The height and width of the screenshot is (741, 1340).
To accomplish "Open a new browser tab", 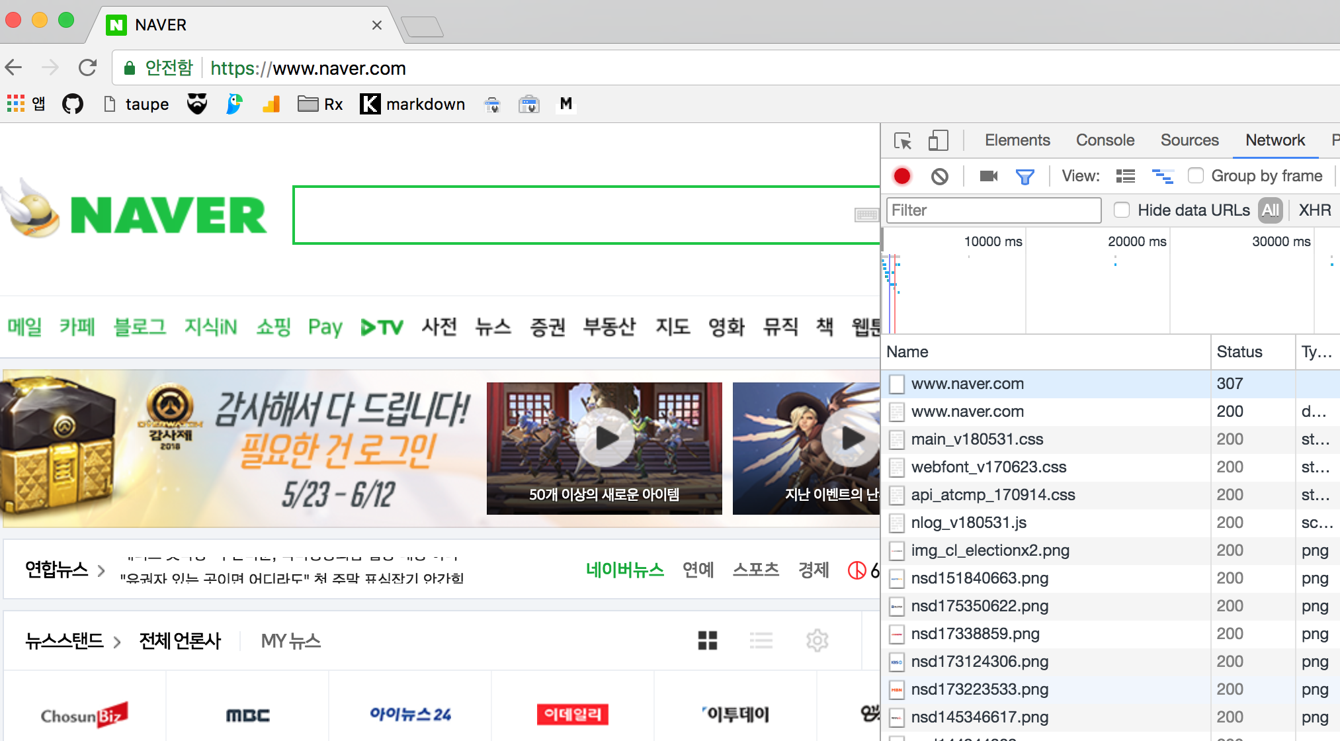I will (422, 26).
